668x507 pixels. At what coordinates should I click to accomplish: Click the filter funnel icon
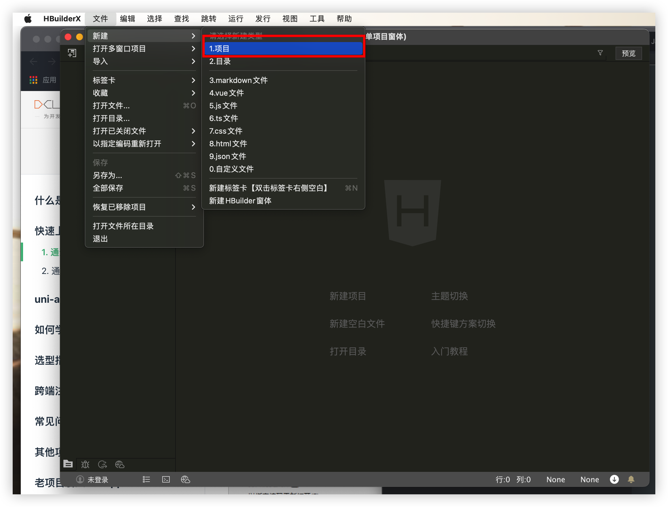[600, 53]
